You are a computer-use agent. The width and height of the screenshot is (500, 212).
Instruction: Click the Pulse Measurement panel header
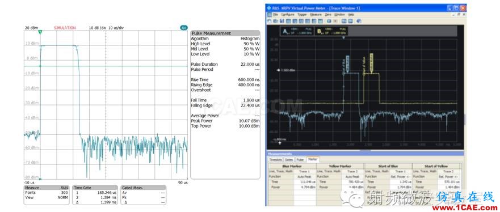[225, 33]
